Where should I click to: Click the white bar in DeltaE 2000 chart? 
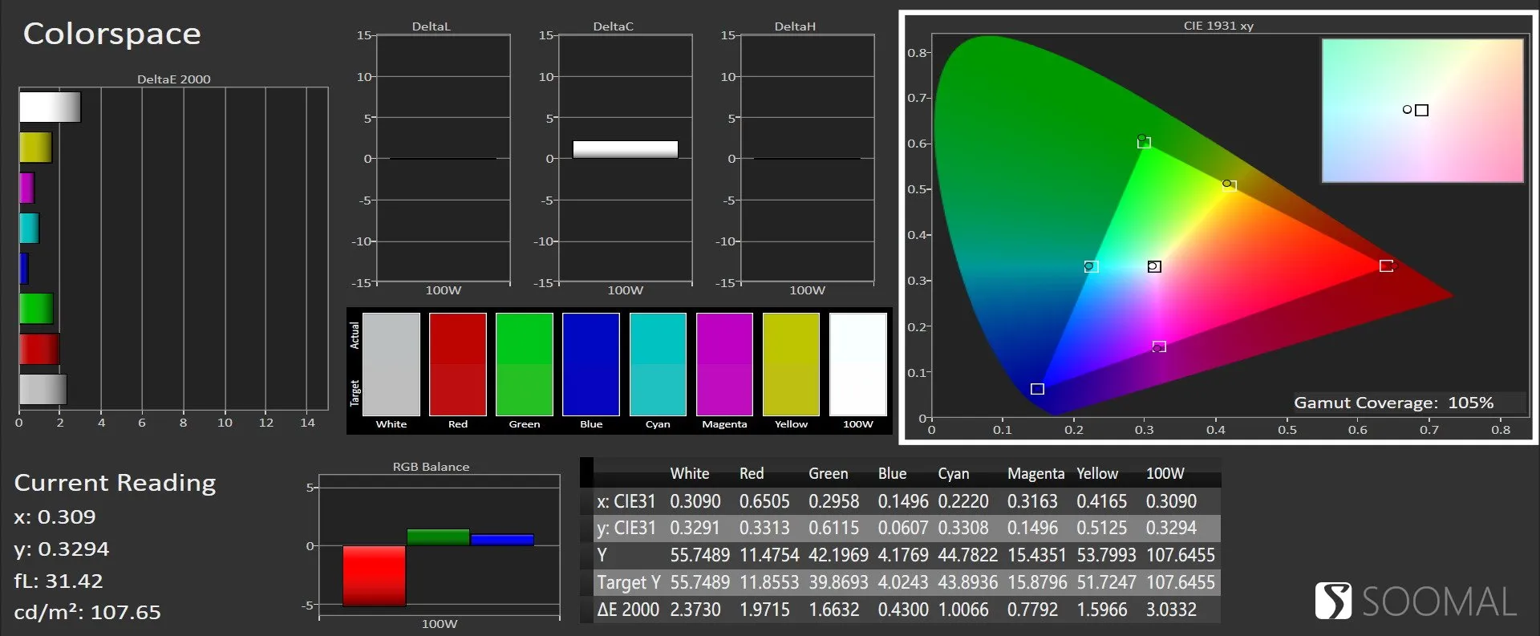50,107
